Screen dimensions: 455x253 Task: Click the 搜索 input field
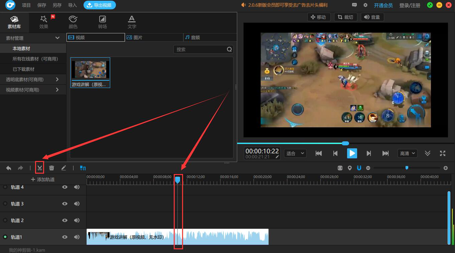pos(203,49)
